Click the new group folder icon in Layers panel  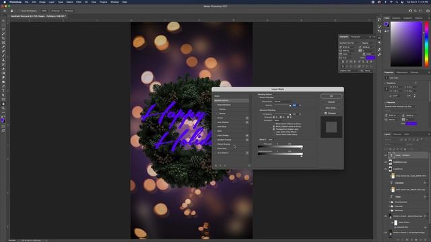click(416, 240)
